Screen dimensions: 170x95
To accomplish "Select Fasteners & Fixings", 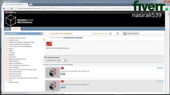I will pyautogui.click(x=15, y=74).
